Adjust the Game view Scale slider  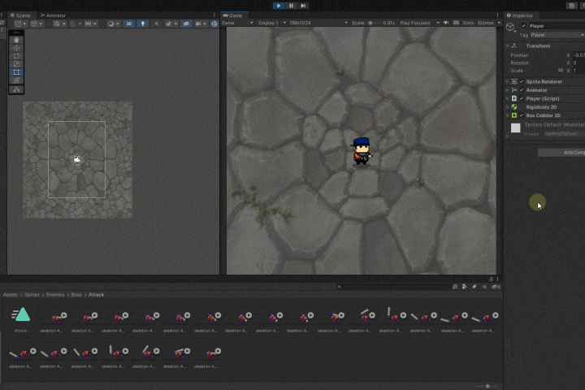point(375,23)
